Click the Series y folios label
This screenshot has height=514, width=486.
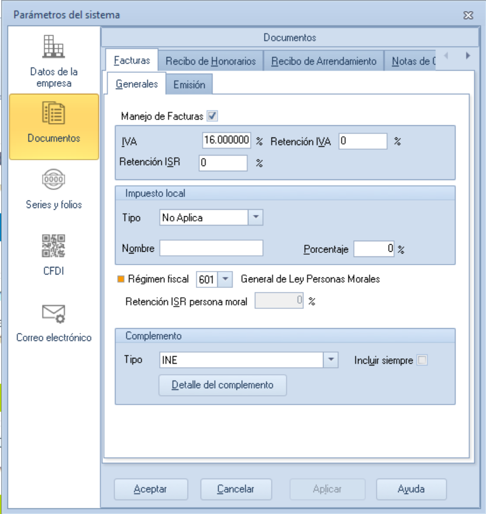point(54,205)
